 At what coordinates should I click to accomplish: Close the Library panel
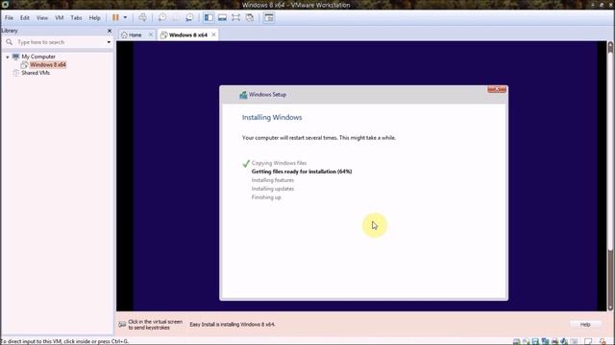pos(110,31)
